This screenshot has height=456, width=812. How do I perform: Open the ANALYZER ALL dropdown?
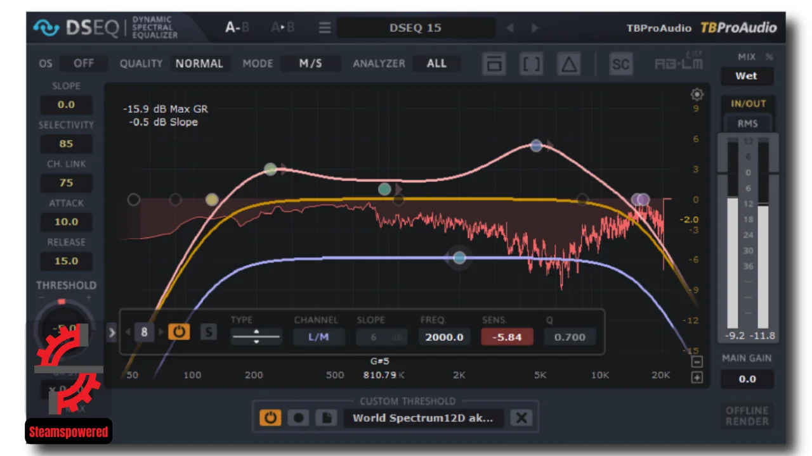click(x=436, y=63)
